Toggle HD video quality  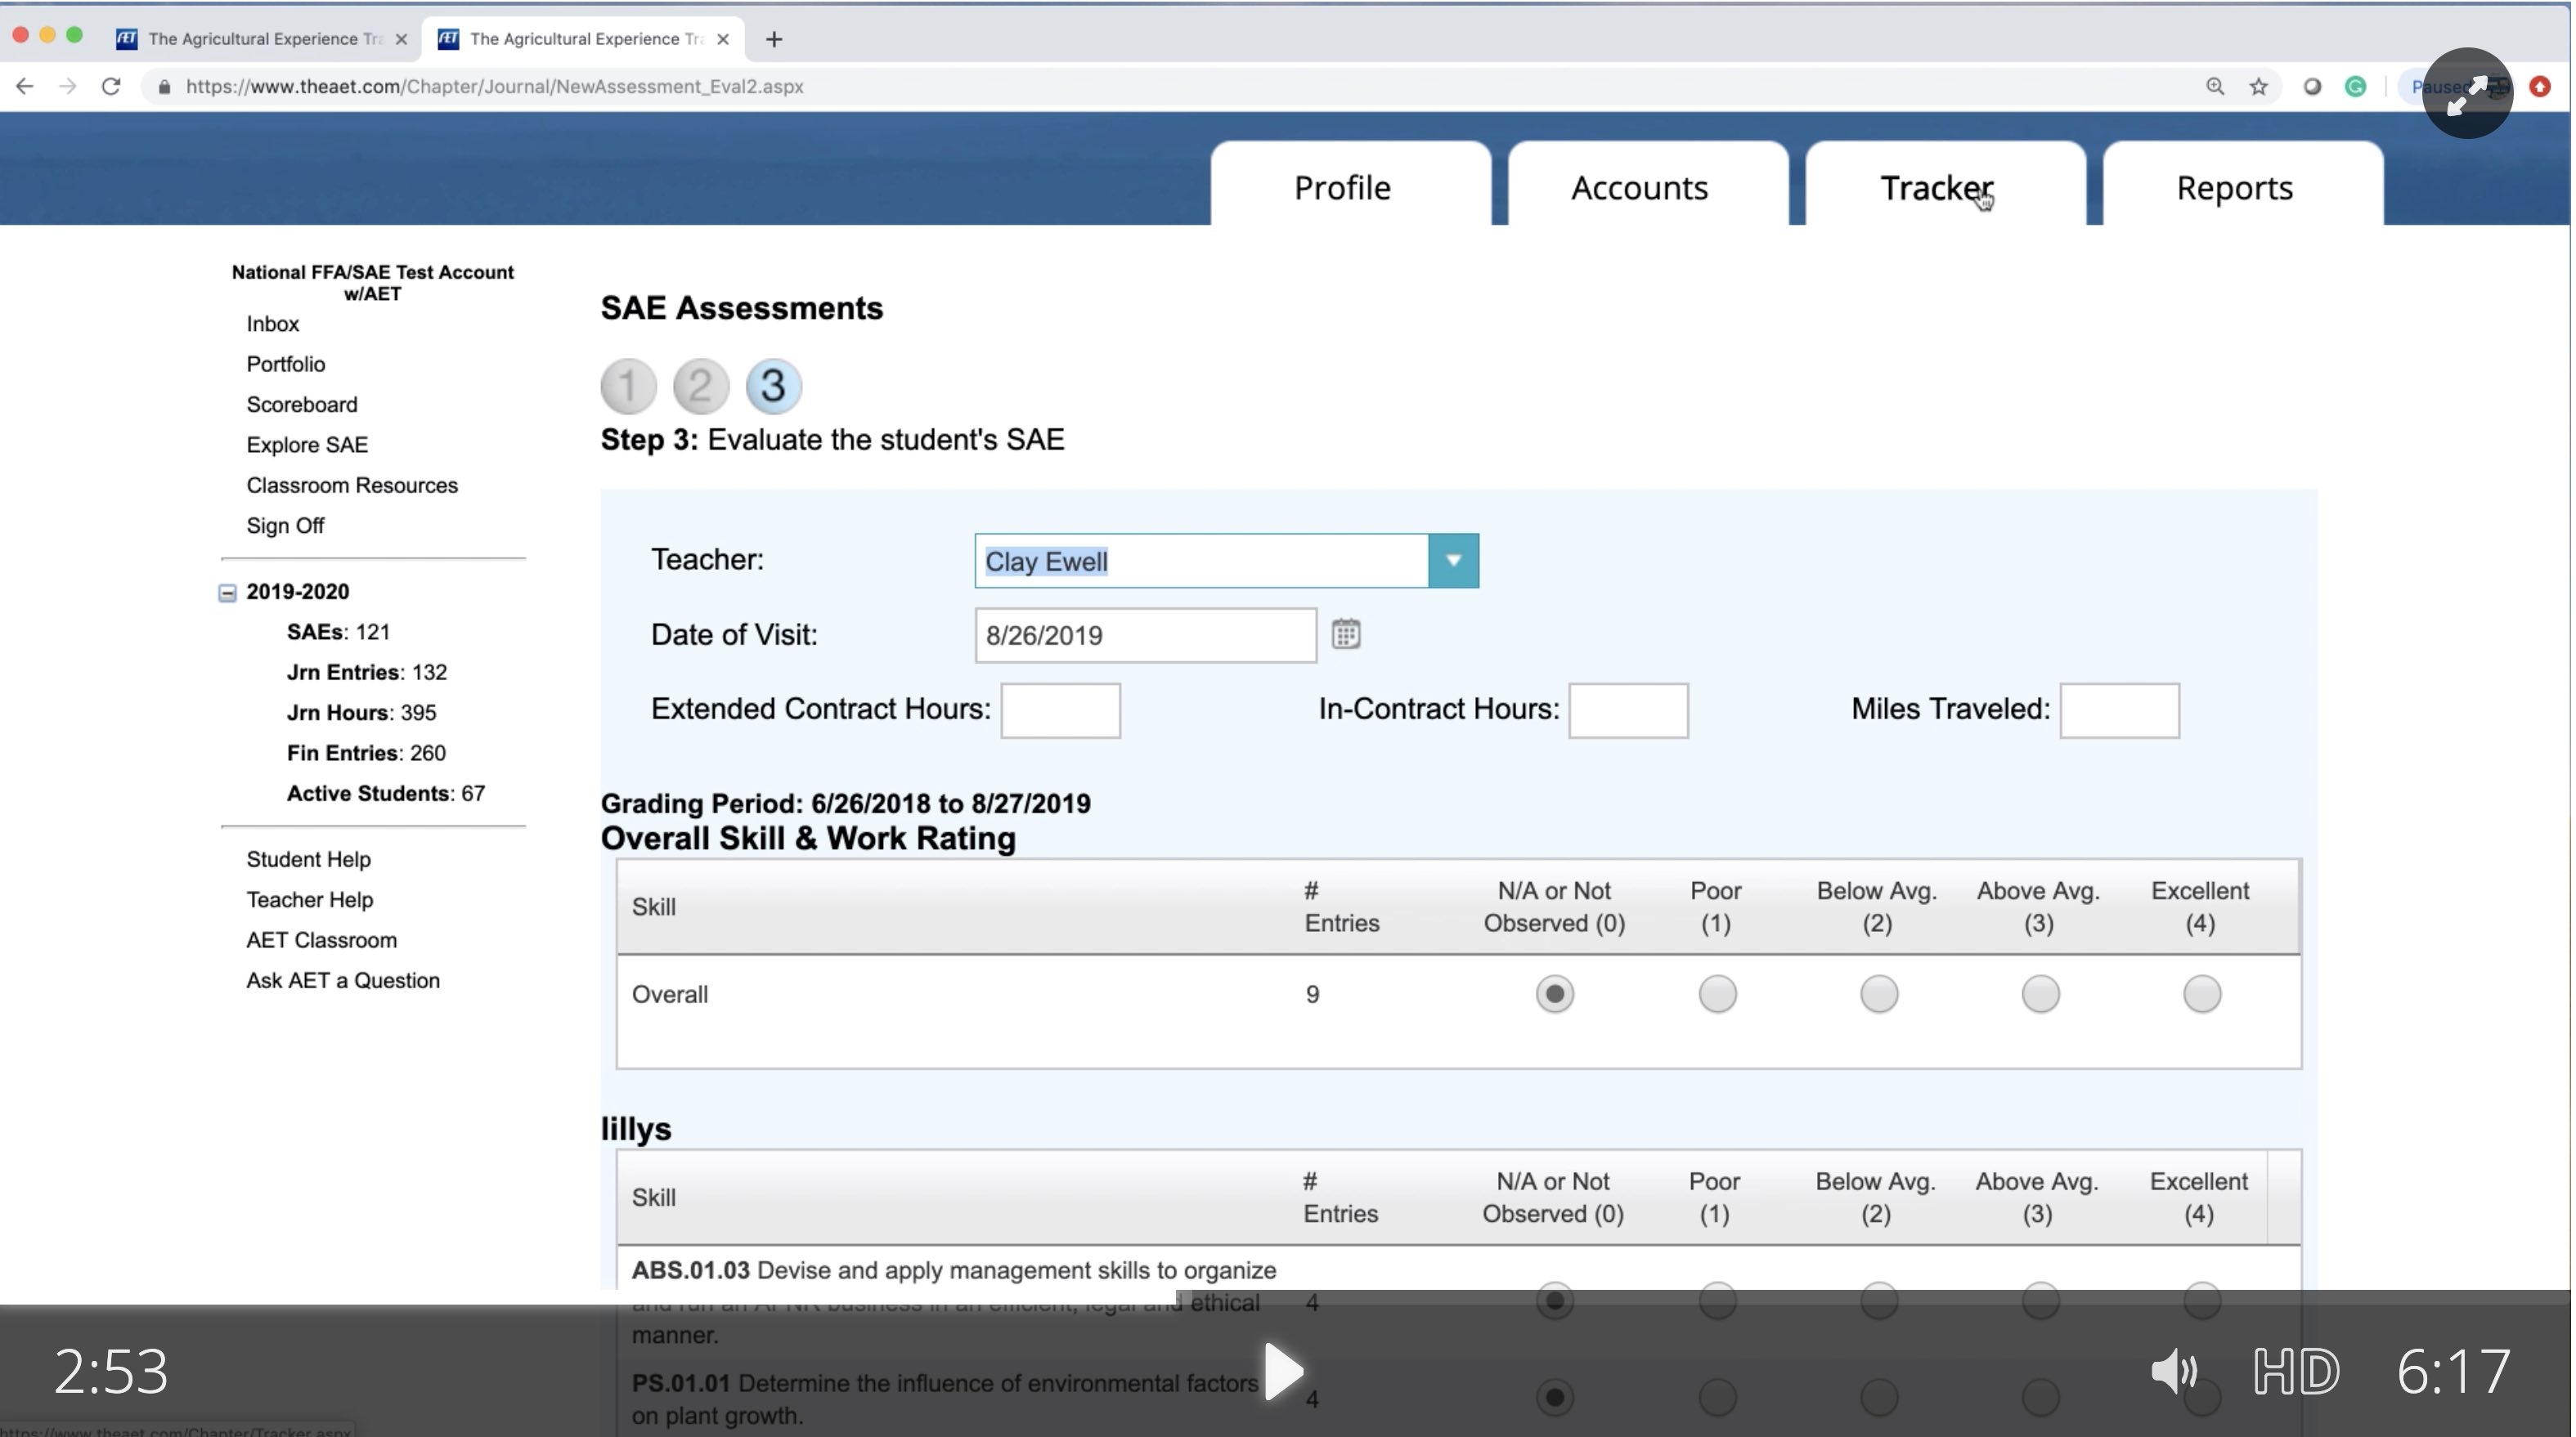click(2296, 1371)
